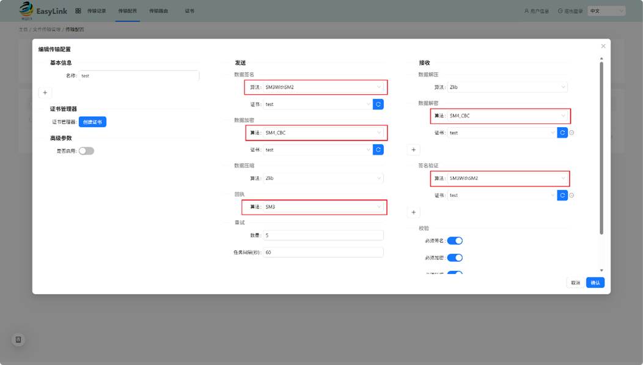Open the 数据签名 algorithm dropdown SM3WithSM2
This screenshot has width=643, height=365.
click(x=323, y=87)
